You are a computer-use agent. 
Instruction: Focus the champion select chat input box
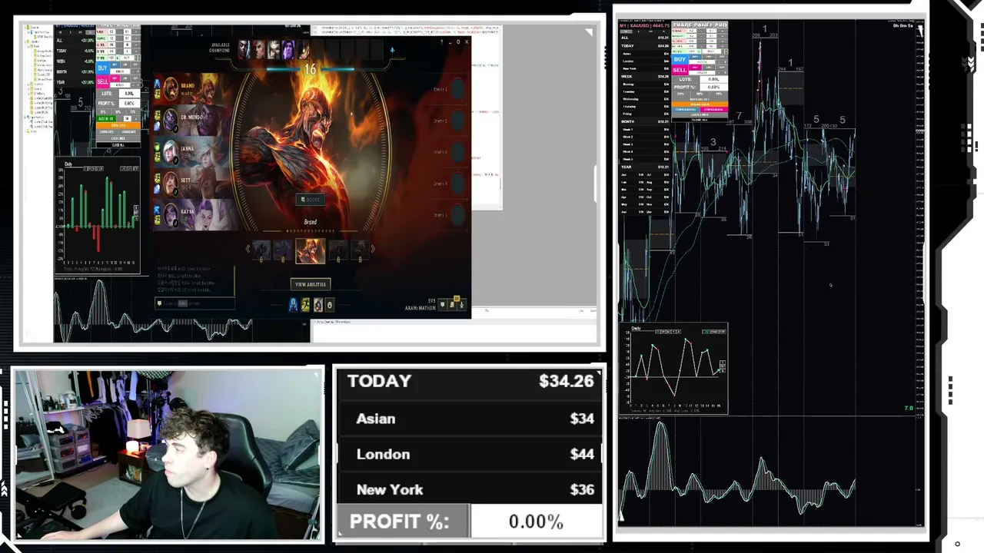coord(196,303)
